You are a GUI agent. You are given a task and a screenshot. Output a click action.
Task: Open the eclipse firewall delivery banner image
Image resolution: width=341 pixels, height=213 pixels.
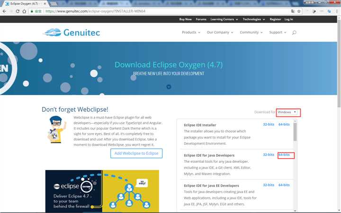pos(102,191)
